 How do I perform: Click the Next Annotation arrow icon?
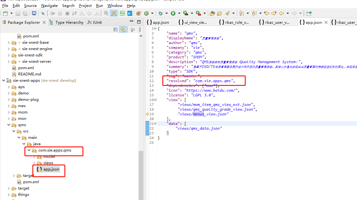click(x=241, y=13)
